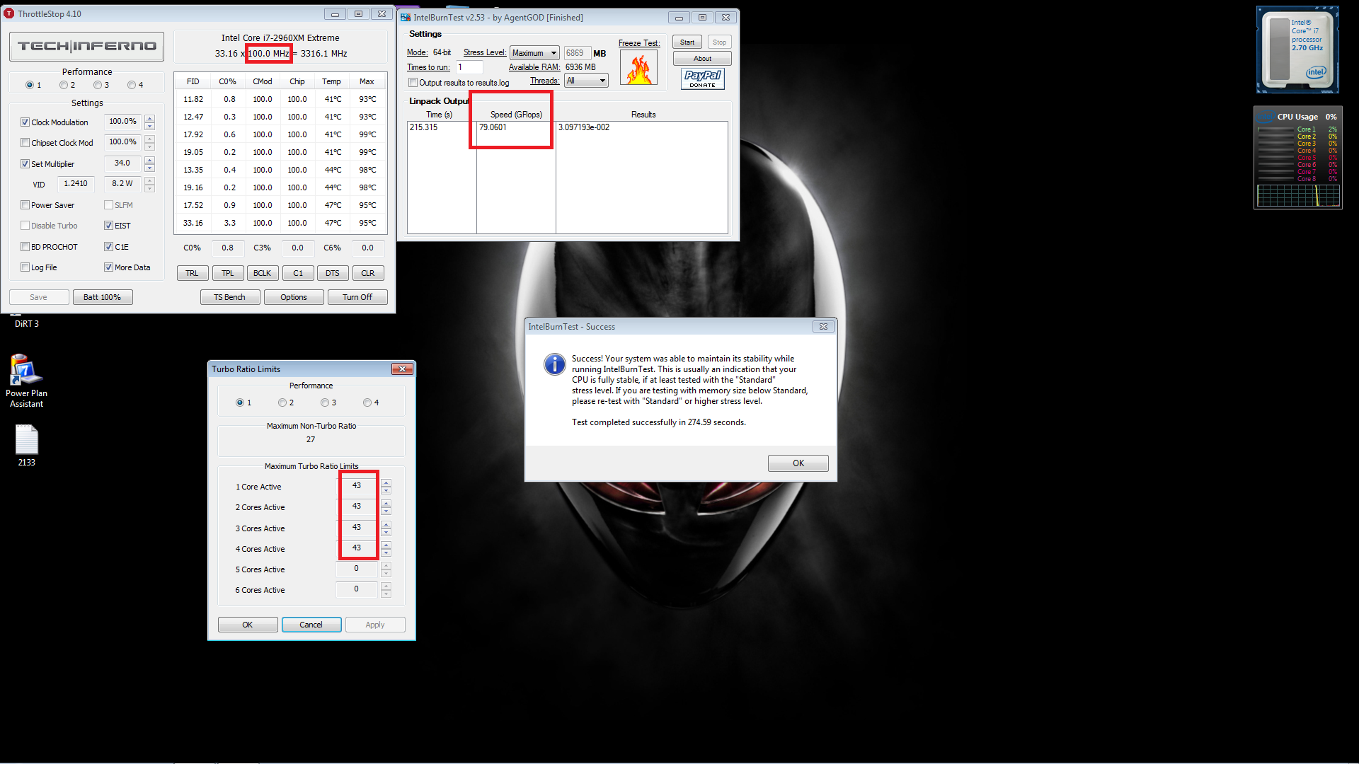The height and width of the screenshot is (764, 1359).
Task: Toggle the Clock Modulation checkbox
Action: (x=25, y=122)
